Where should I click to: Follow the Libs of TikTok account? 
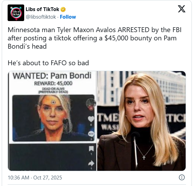point(68,17)
